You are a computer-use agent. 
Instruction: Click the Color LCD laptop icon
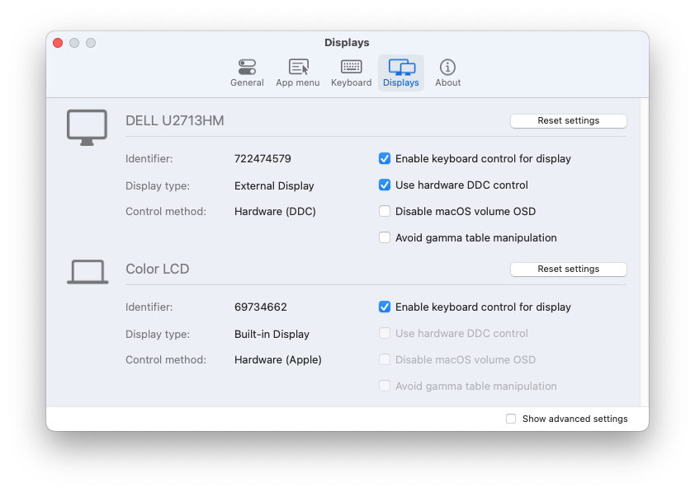coord(87,270)
